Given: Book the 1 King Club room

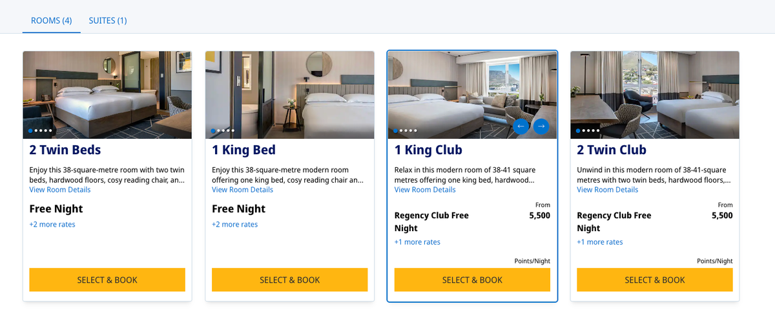Looking at the screenshot, I should click(472, 280).
